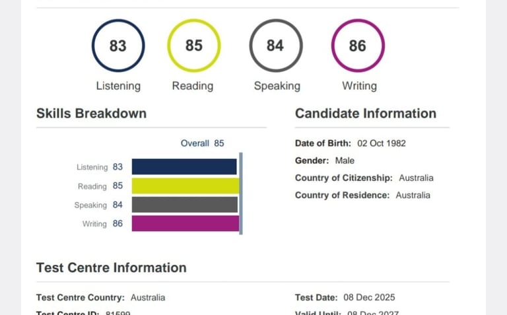This screenshot has height=315, width=507.
Task: Select the navy Listening bar in Skills Breakdown
Action: [x=184, y=166]
